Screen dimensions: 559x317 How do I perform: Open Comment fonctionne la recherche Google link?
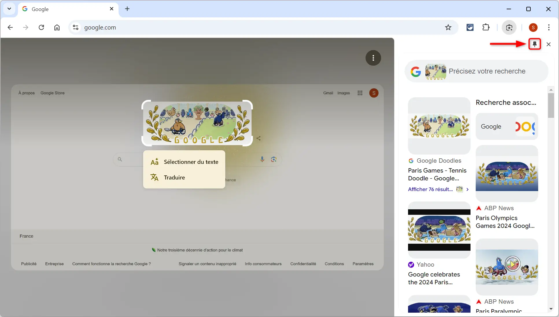[111, 264]
